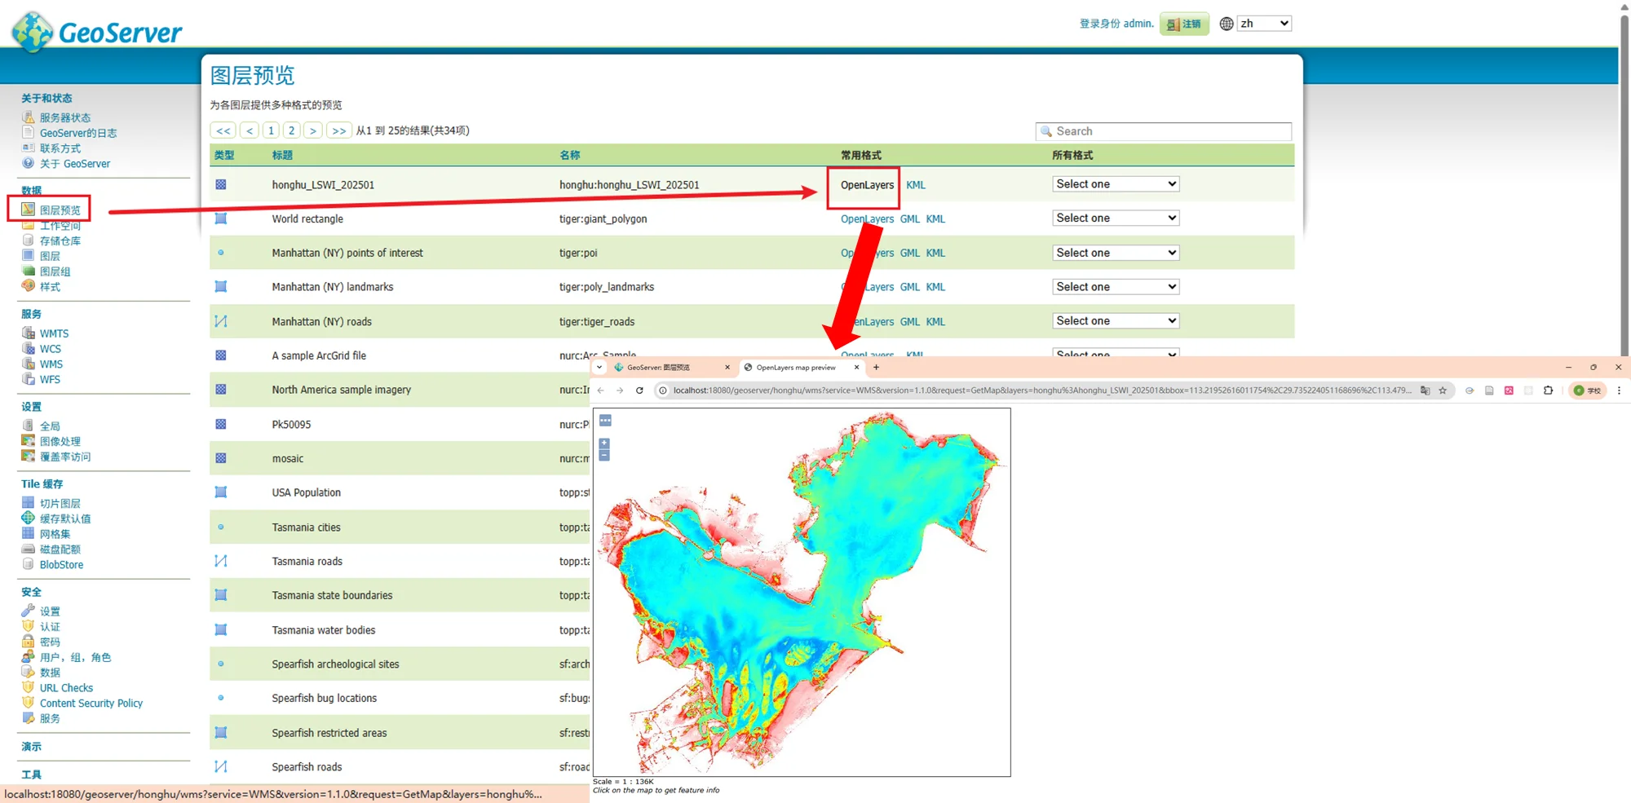The width and height of the screenshot is (1631, 803).
Task: Click the map zoom out minus button
Action: (x=604, y=456)
